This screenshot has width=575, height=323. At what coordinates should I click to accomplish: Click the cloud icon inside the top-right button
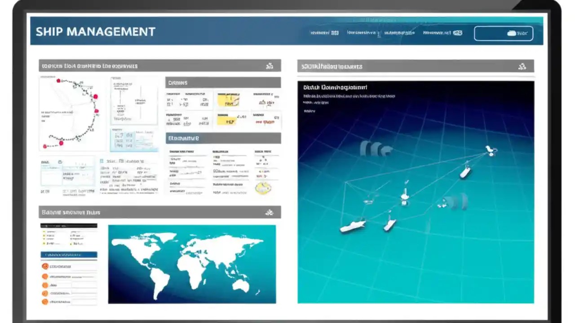(x=511, y=33)
